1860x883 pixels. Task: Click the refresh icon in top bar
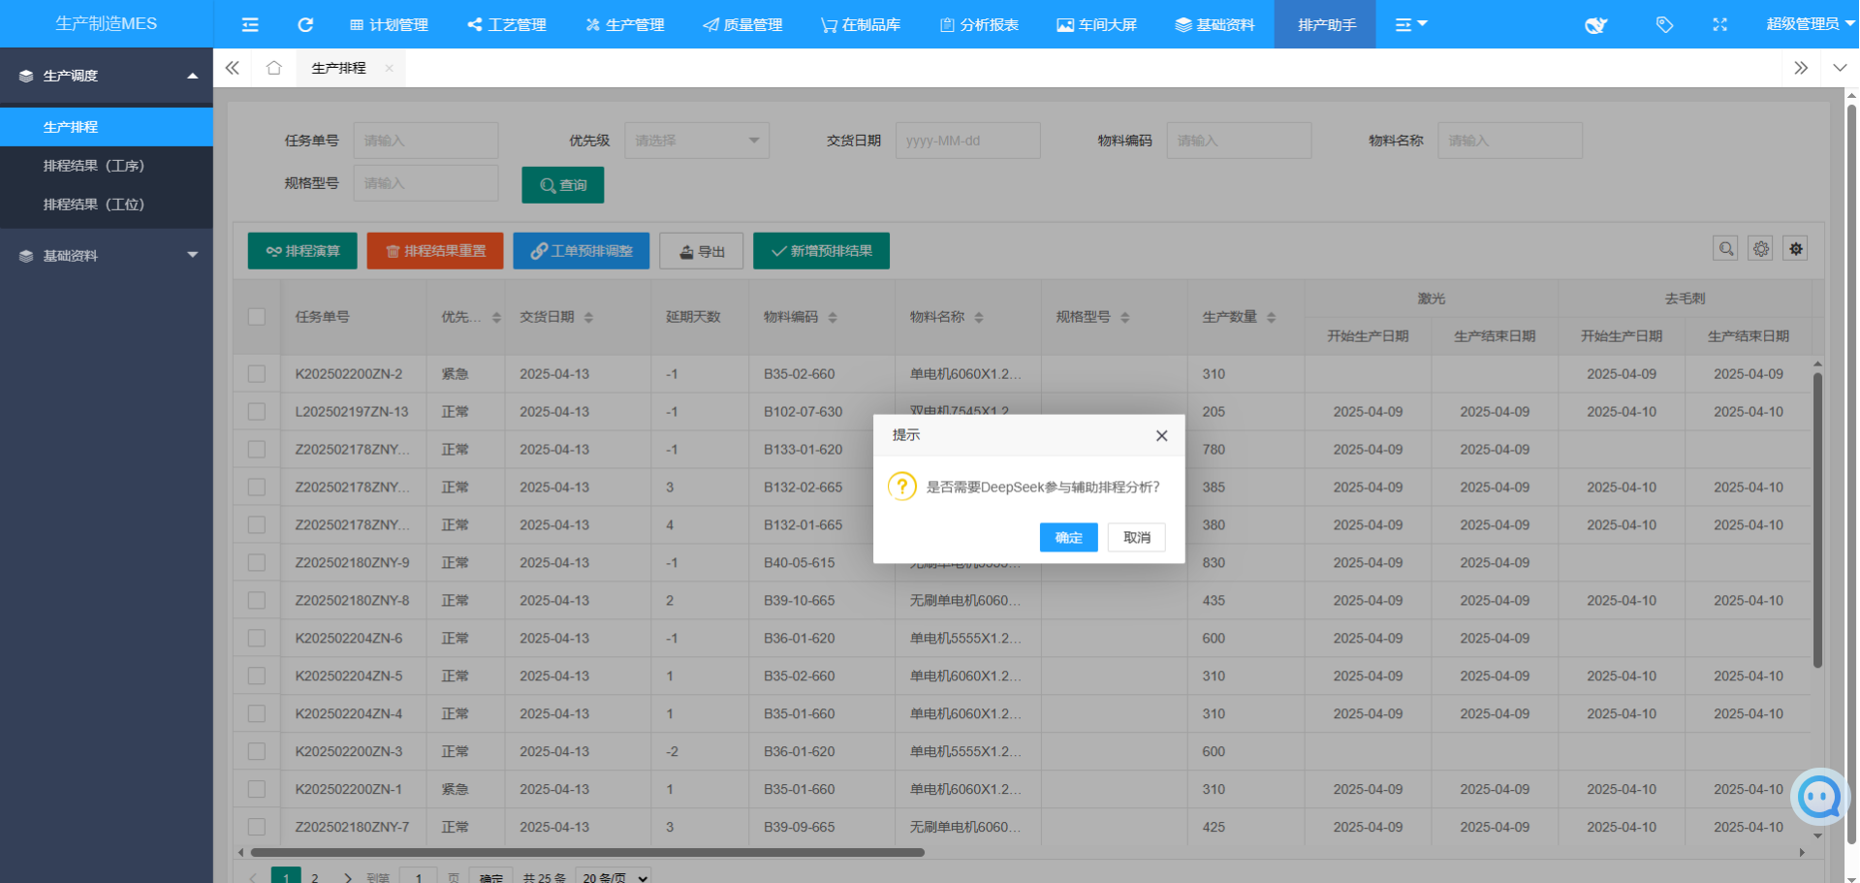click(305, 24)
